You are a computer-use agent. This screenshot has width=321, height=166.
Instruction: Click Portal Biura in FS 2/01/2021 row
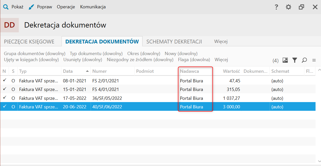pyautogui.click(x=191, y=81)
